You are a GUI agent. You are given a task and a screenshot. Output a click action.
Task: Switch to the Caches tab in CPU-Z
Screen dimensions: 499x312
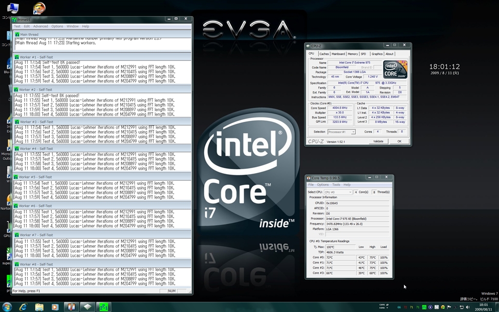click(x=324, y=54)
